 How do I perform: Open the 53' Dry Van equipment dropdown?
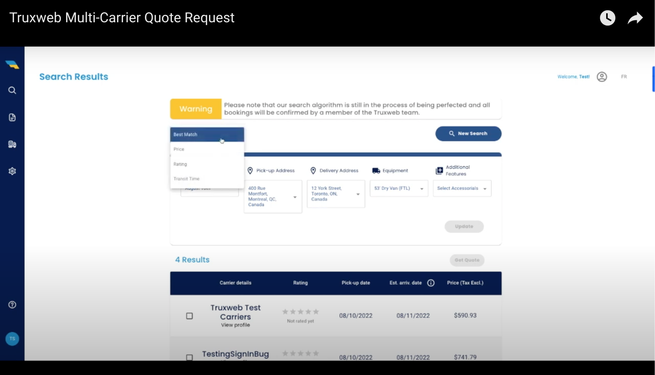(399, 188)
